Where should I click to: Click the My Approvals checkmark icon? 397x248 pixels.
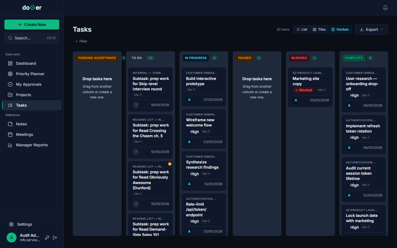10,84
